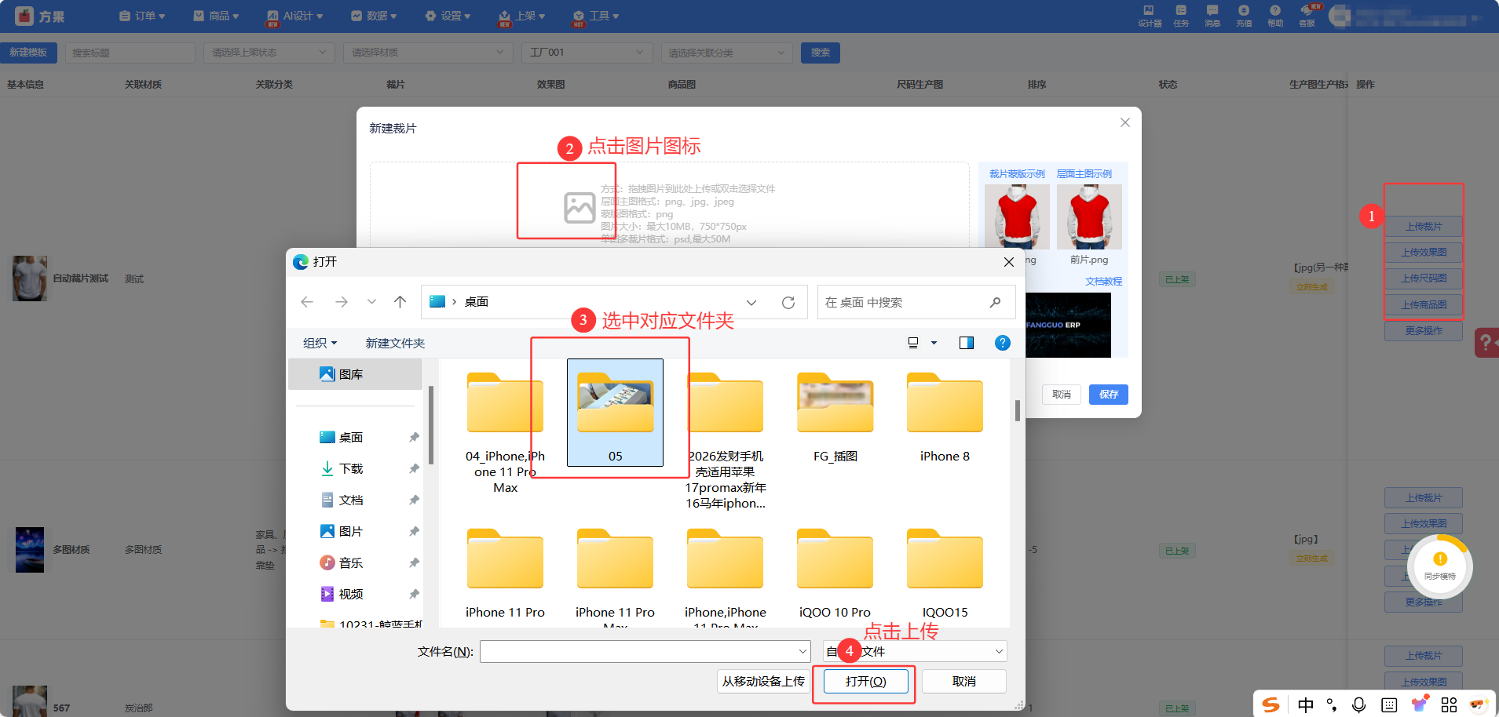Open the 订单 menu

coord(142,16)
